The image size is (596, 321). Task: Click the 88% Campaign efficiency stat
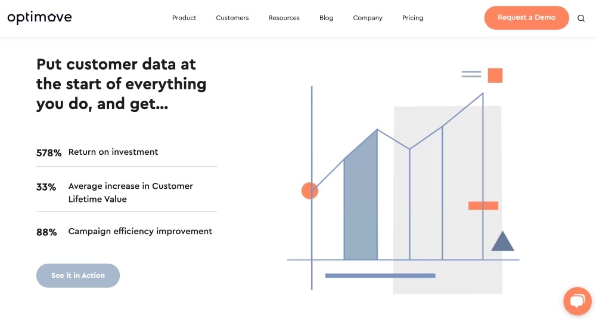pyautogui.click(x=125, y=232)
